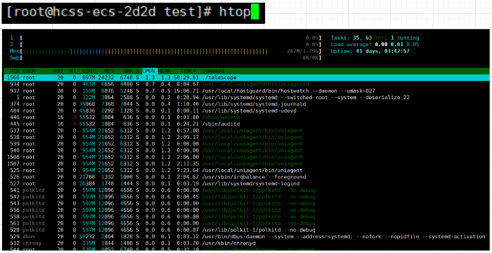Select the irqbalance --foreground row
This screenshot has width=492, height=253.
[x=247, y=177]
